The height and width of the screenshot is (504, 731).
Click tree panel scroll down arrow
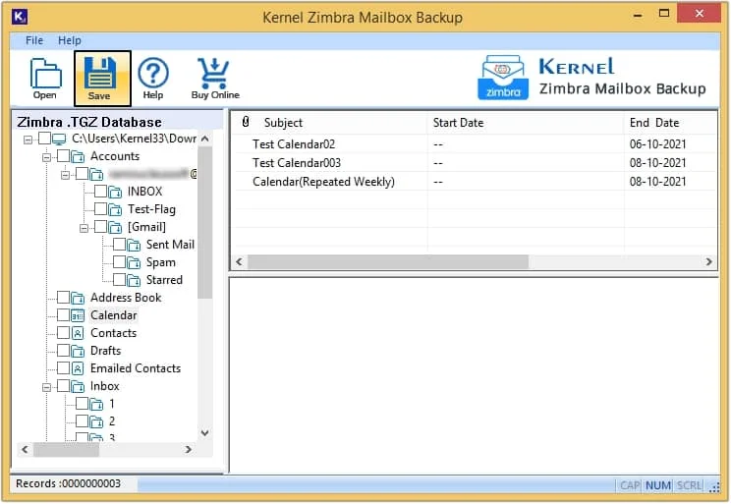(204, 433)
